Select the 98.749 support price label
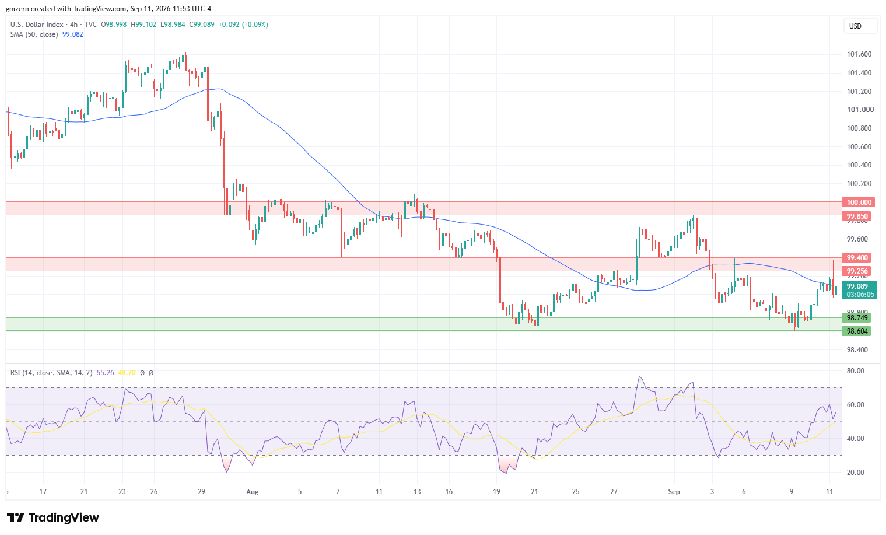This screenshot has height=535, width=886. point(857,318)
